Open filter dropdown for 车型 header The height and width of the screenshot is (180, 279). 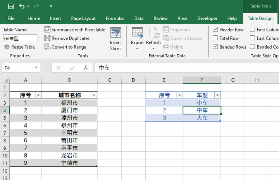217,95
